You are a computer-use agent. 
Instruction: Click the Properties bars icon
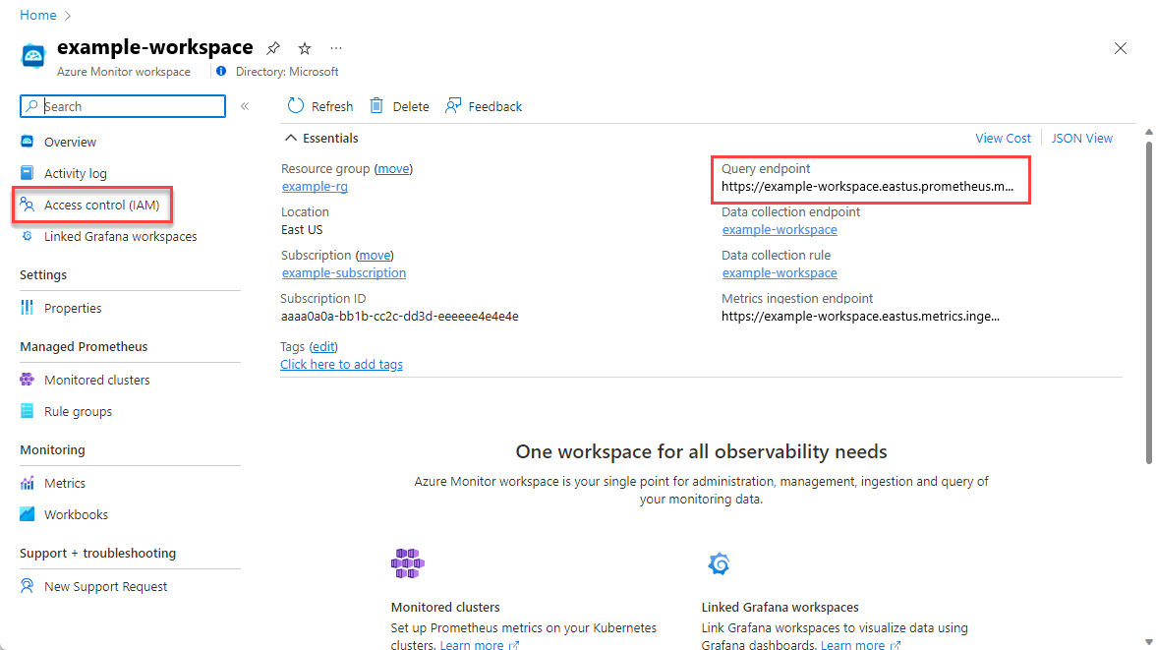pos(28,308)
